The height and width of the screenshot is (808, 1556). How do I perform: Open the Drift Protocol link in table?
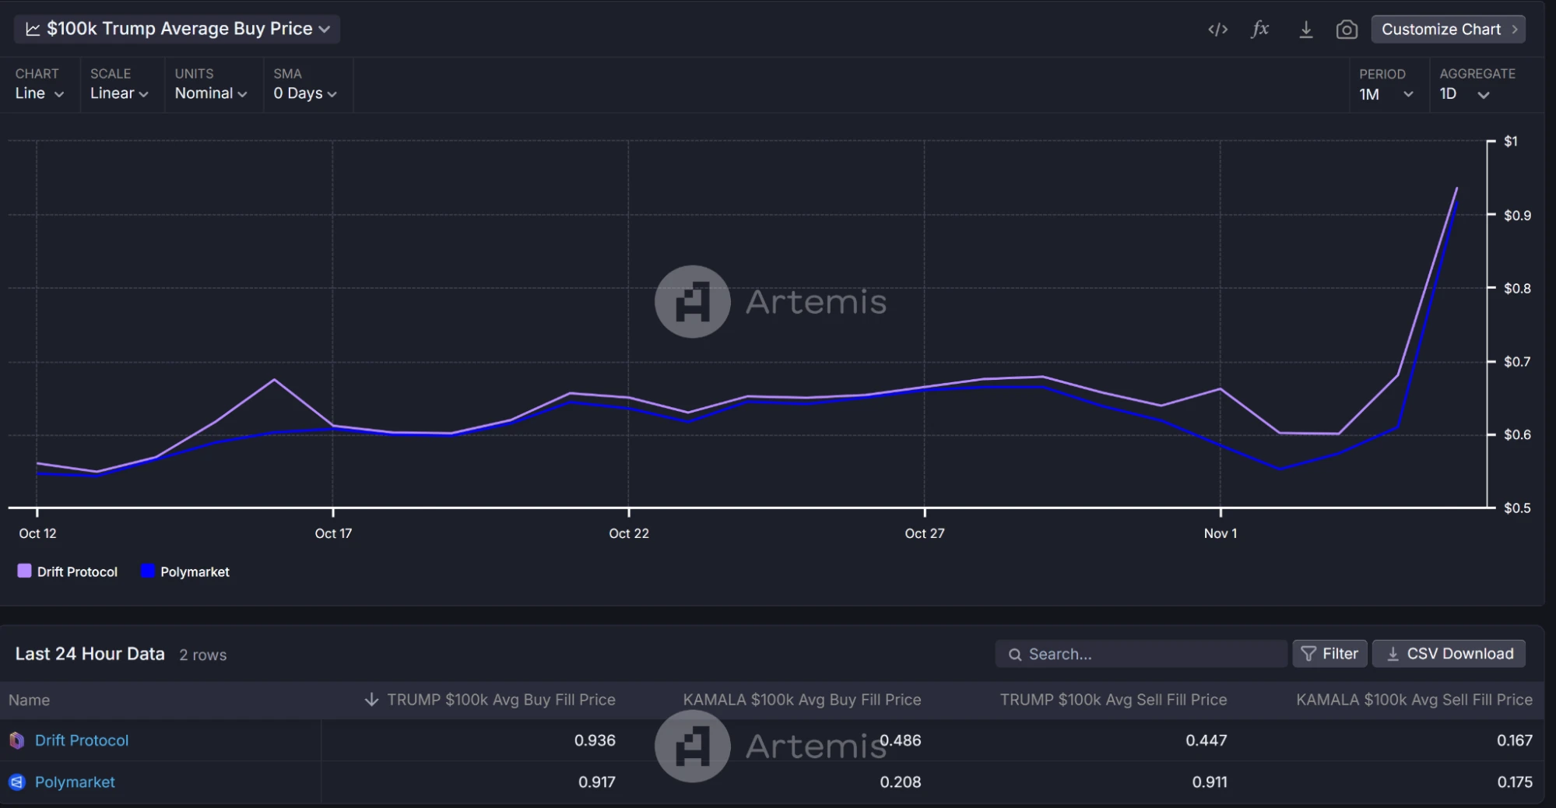coord(82,740)
